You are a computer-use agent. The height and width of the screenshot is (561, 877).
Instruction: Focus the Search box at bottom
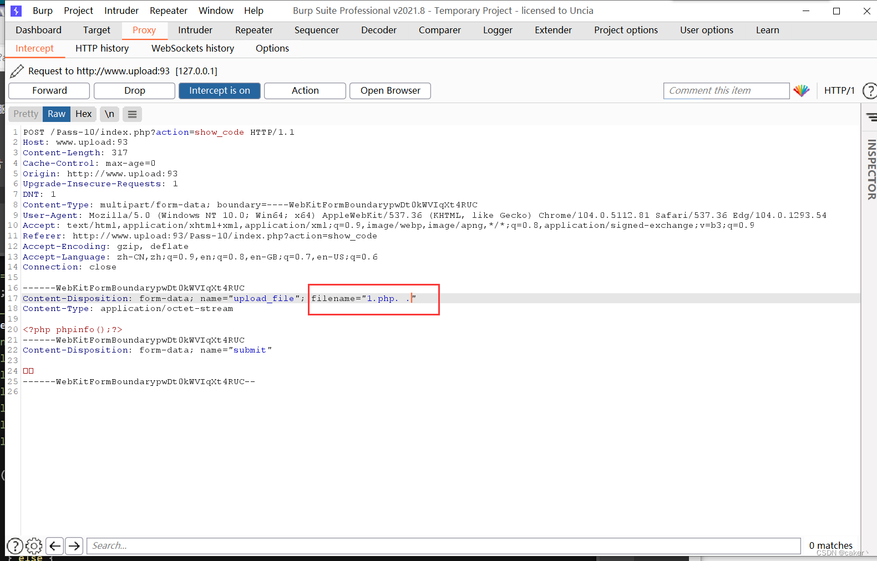click(444, 546)
